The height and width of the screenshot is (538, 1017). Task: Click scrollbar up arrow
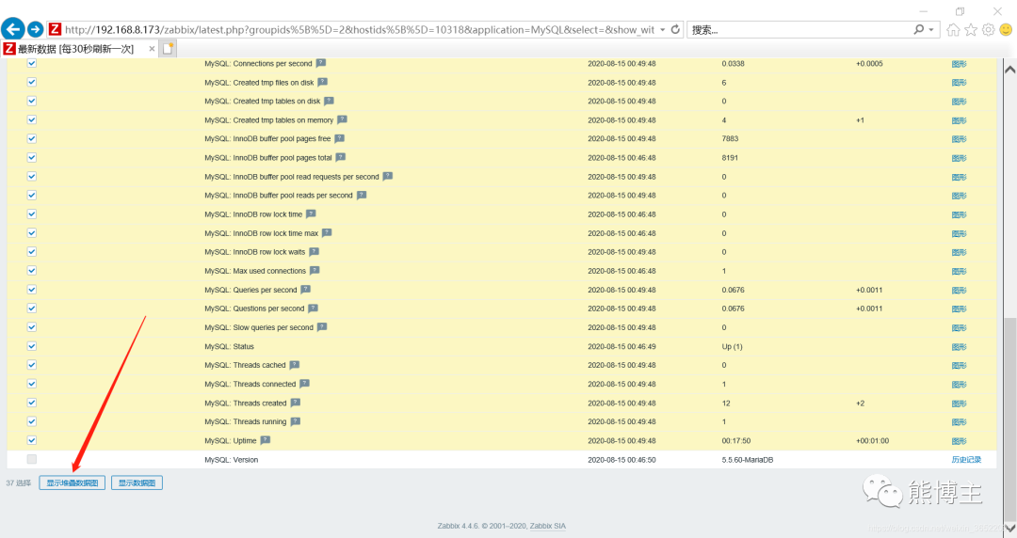[1009, 68]
